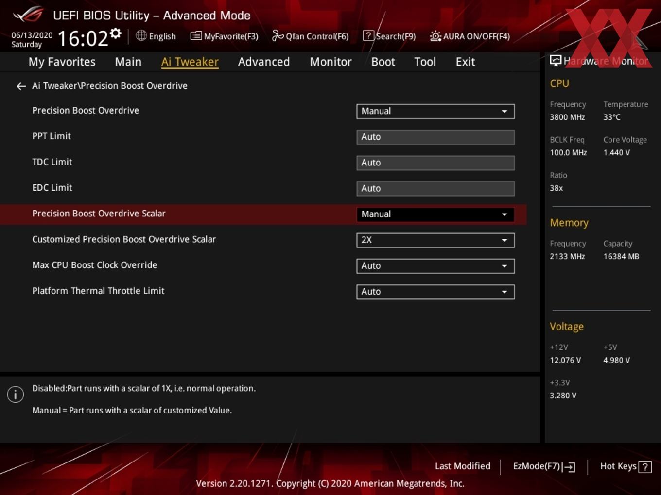Click the Qfan Control fan icon
The image size is (661, 495).
click(x=278, y=35)
